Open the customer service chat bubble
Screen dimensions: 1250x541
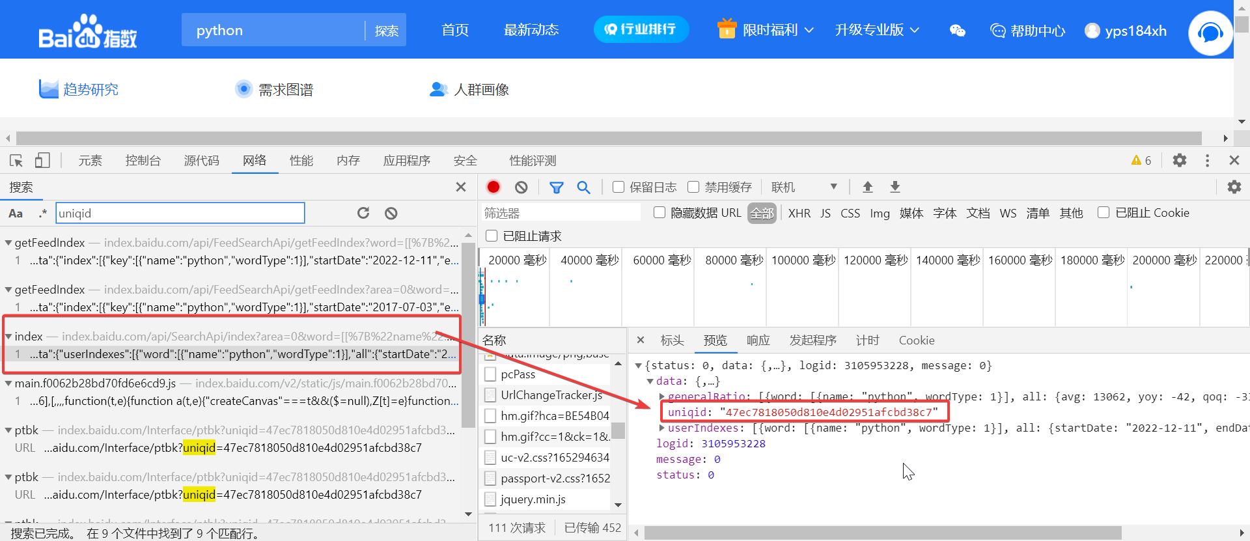point(1210,33)
